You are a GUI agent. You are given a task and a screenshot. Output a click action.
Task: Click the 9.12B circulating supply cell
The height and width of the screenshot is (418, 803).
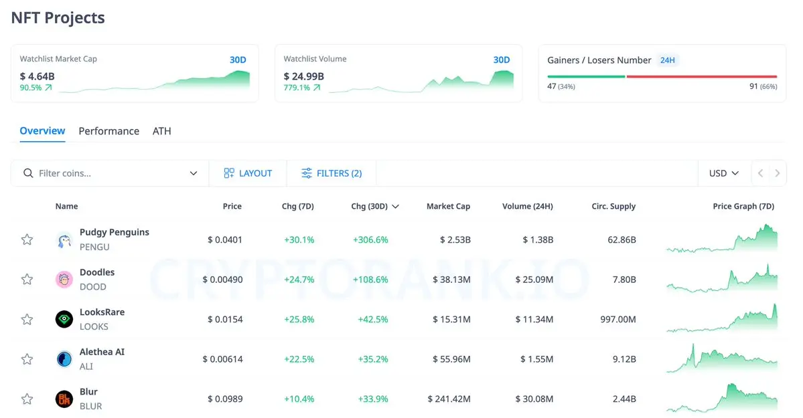coord(624,359)
